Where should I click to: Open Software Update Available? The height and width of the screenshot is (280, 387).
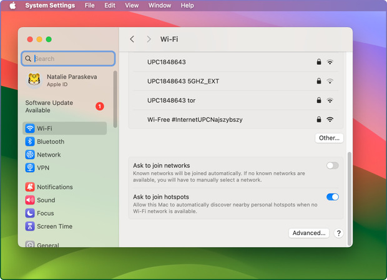coord(65,106)
